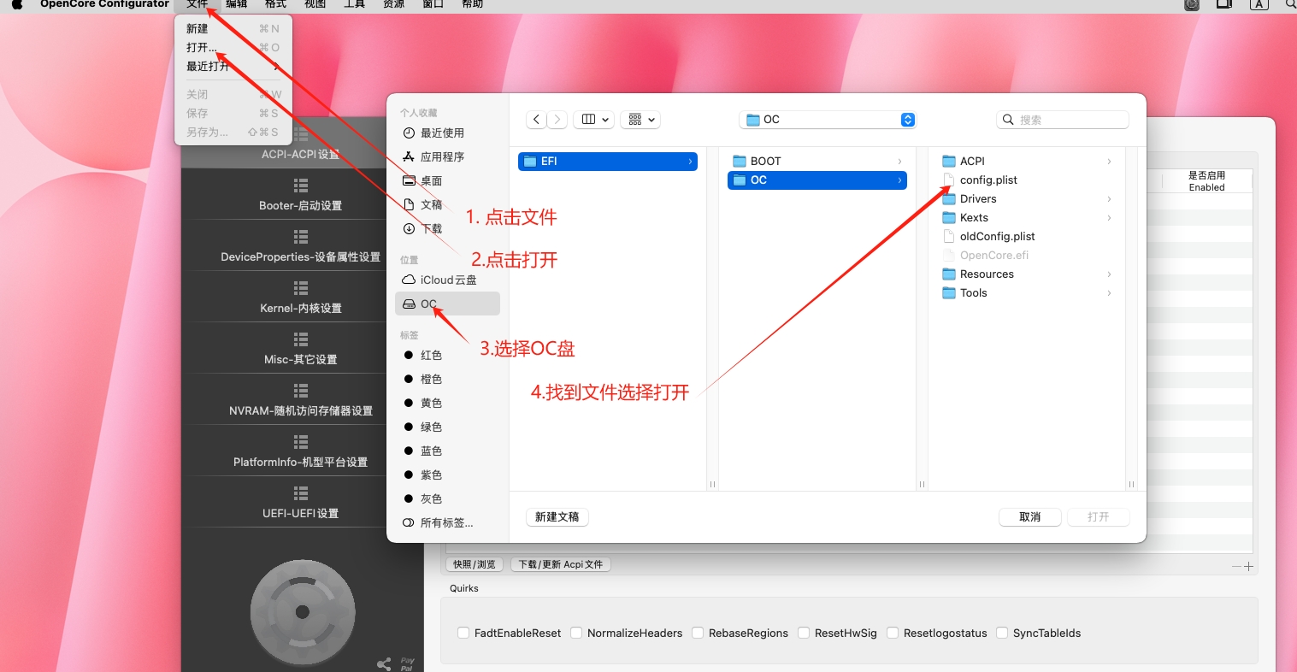Click the minus icon below the ACPI table
Viewport: 1297px width, 672px height.
pyautogui.click(x=1236, y=566)
